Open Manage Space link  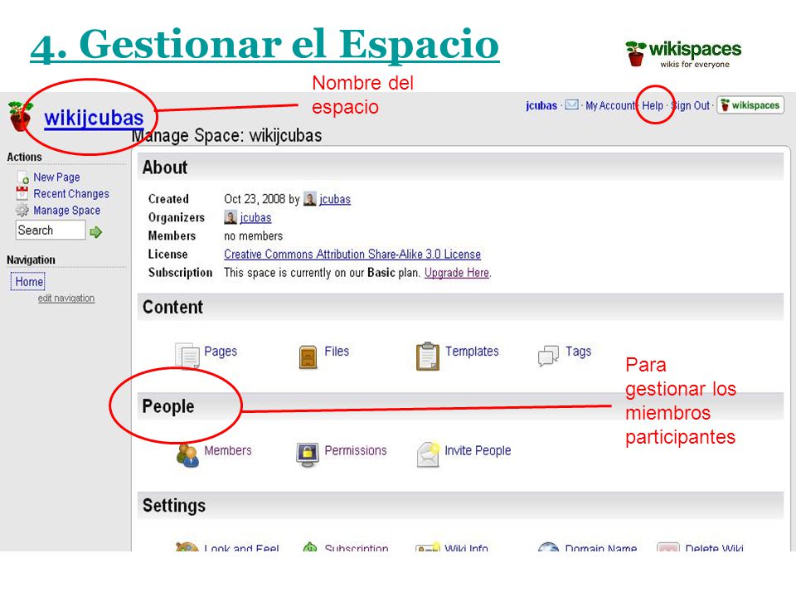point(66,210)
